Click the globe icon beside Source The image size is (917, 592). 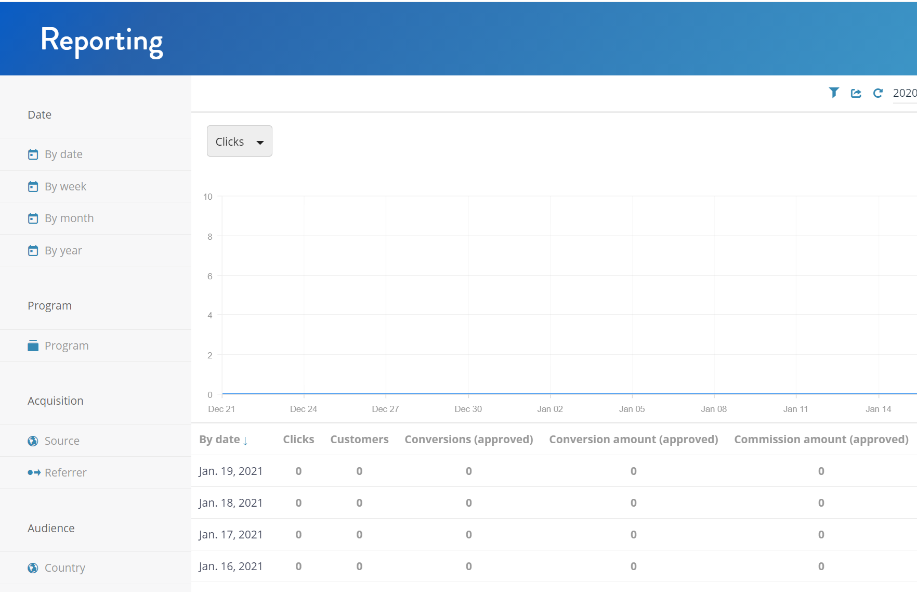click(33, 441)
